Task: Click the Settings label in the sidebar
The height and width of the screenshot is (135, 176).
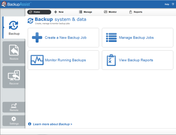Action: (14, 124)
